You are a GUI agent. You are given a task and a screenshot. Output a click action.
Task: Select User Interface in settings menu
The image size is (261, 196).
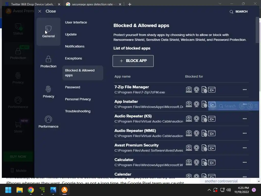(76, 22)
